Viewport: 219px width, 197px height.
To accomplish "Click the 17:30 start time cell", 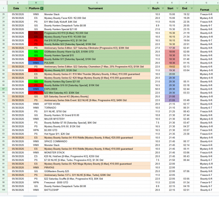I will tap(172, 48).
